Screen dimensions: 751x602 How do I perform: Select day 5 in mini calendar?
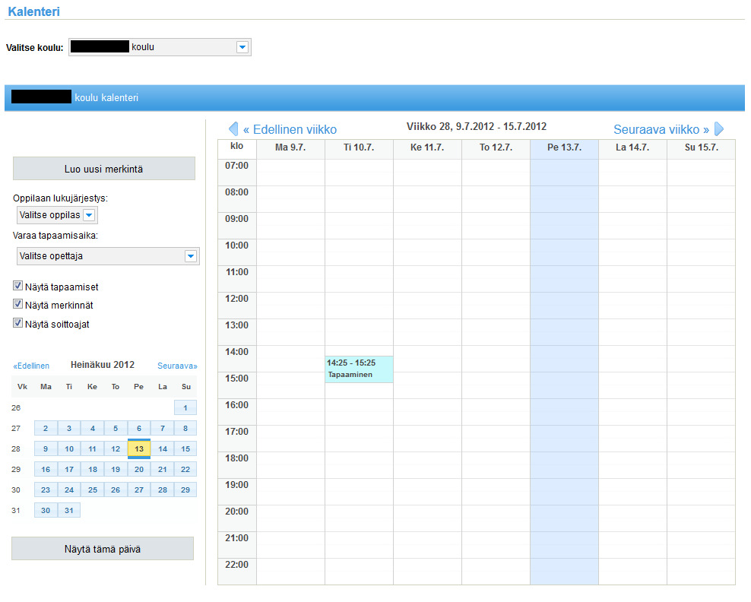(116, 429)
